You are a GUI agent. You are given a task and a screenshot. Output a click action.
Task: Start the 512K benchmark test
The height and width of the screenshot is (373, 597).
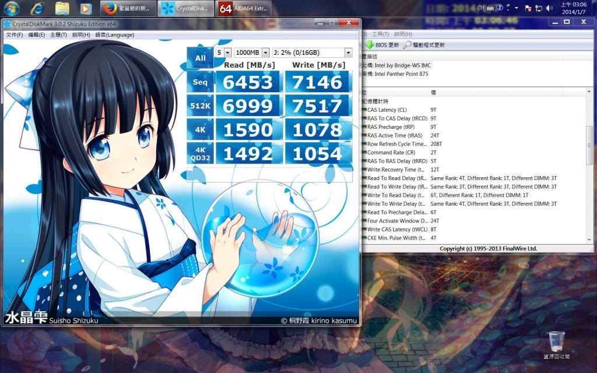(x=201, y=105)
